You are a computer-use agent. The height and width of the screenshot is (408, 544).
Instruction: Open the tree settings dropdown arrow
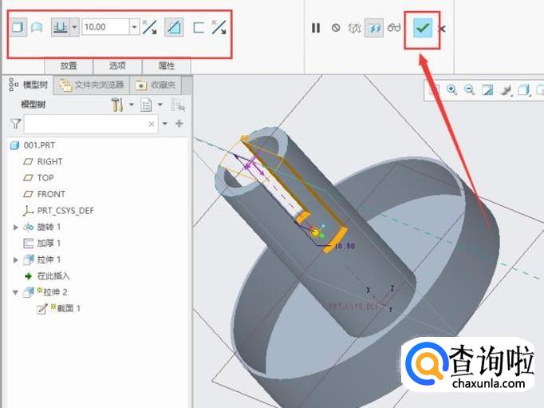[x=132, y=104]
